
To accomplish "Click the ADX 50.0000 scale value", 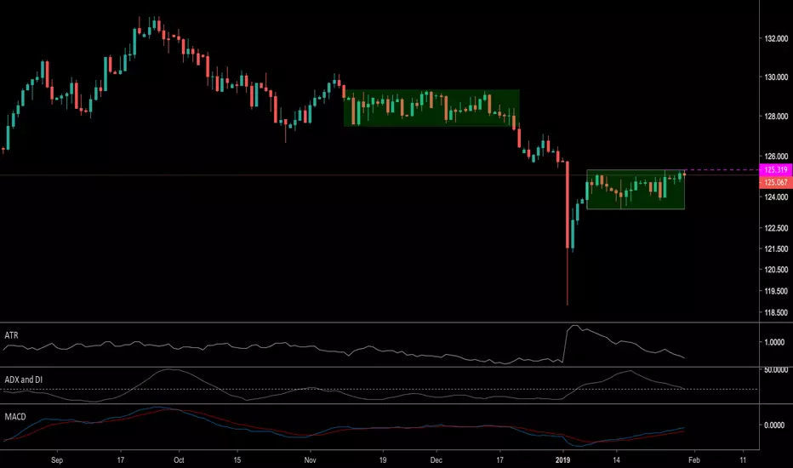I will coord(776,370).
